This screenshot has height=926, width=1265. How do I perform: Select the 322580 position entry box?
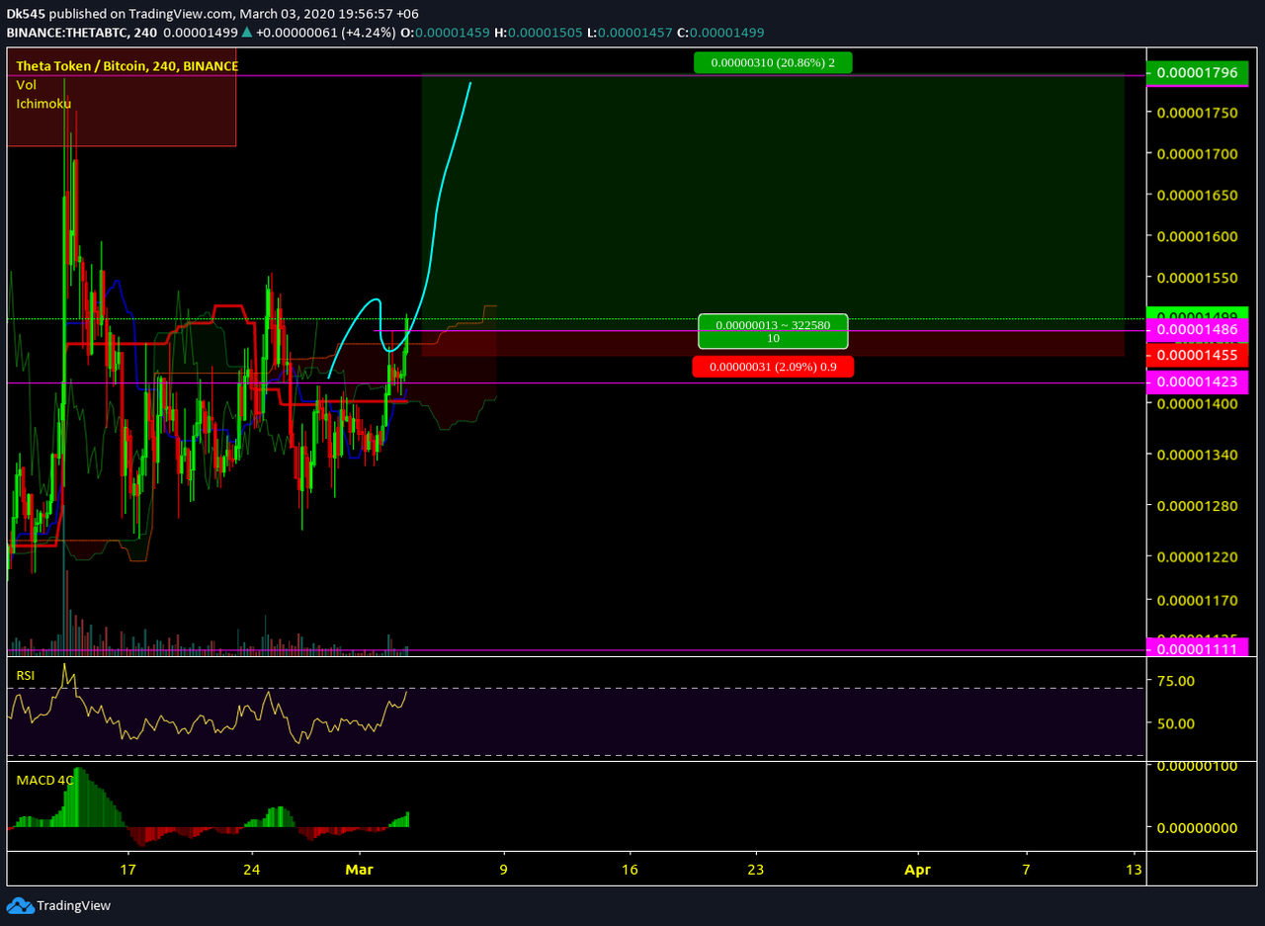773,331
